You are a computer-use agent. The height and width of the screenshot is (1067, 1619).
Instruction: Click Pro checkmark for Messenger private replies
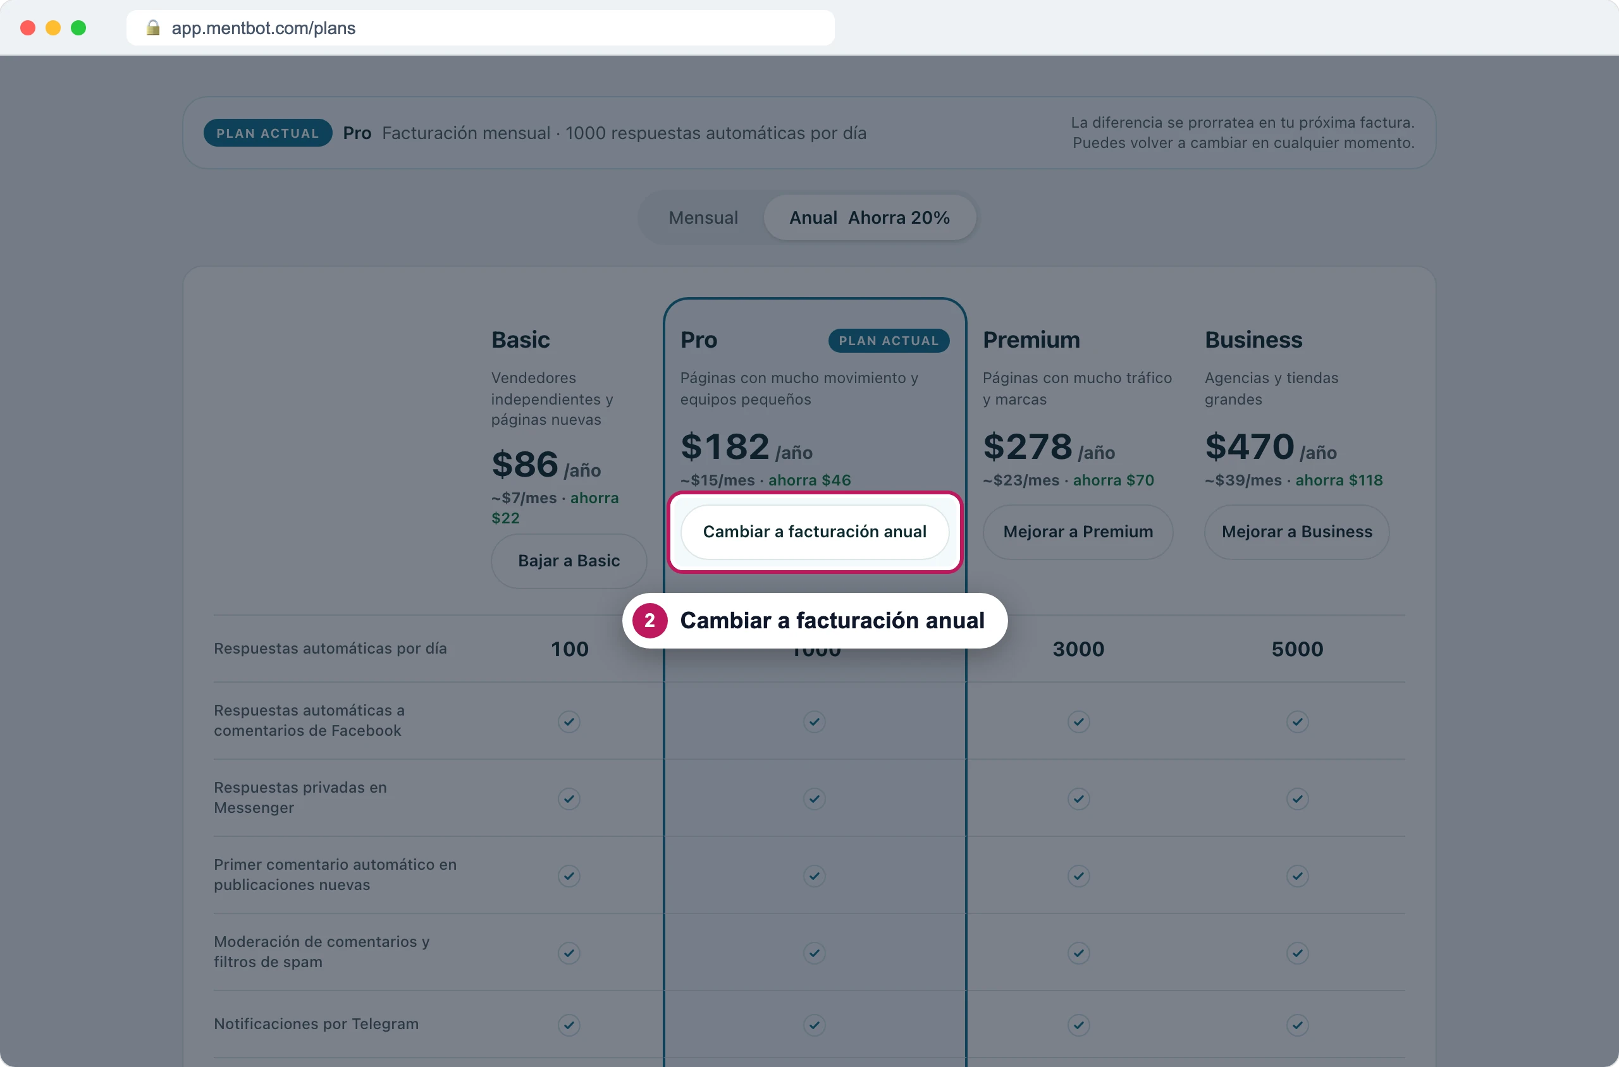(x=815, y=798)
